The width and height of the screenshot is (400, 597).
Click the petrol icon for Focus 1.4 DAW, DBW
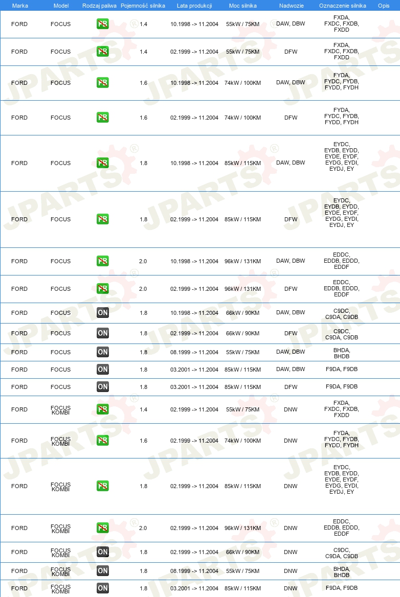click(102, 24)
